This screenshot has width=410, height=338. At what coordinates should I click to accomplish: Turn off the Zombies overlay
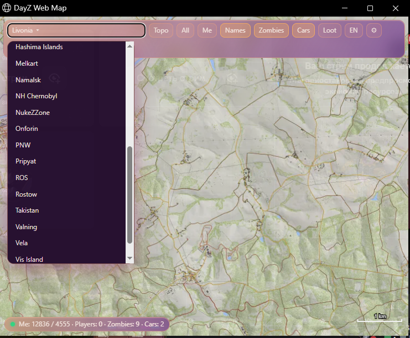(271, 30)
